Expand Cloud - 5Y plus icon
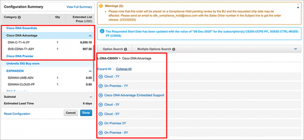 point(100,114)
